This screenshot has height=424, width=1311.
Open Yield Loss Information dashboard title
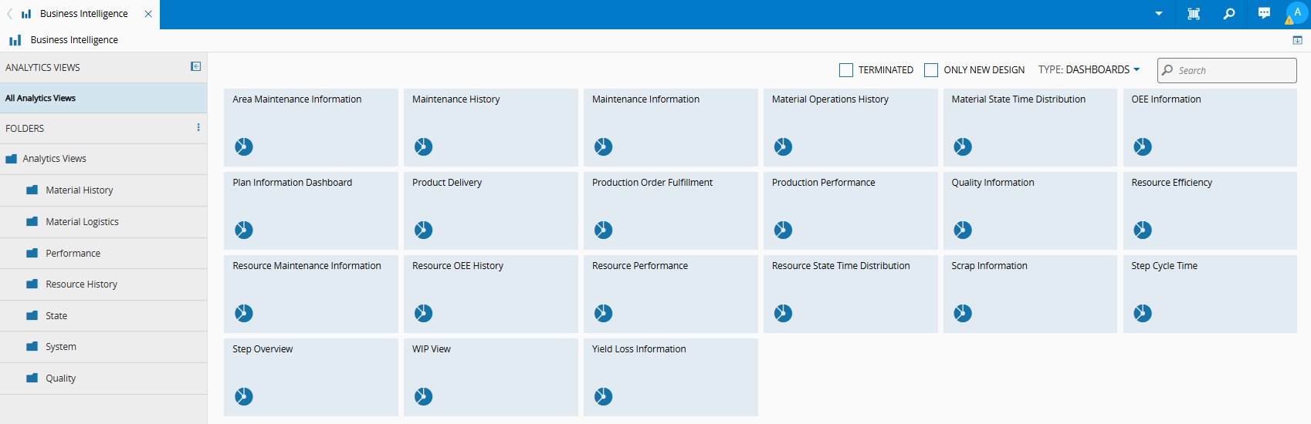click(639, 349)
